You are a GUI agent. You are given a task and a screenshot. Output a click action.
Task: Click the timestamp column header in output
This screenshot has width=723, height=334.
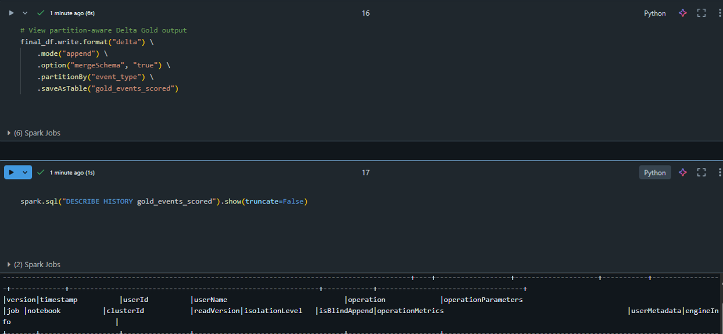(x=59, y=300)
